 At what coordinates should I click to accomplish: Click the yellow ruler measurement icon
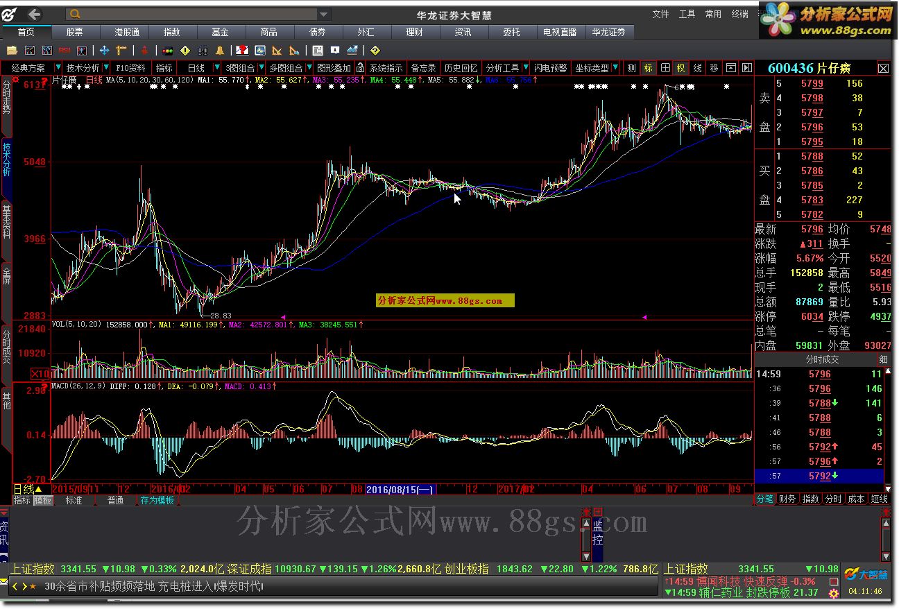coord(121,51)
